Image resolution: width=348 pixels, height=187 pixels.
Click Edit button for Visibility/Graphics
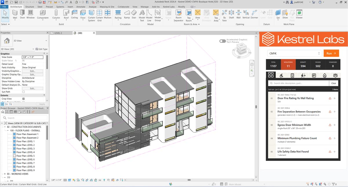[32, 71]
